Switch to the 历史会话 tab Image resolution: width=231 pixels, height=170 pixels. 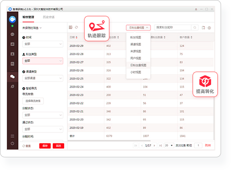49,17
